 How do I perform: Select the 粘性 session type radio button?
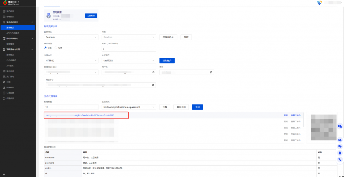coord(46,48)
